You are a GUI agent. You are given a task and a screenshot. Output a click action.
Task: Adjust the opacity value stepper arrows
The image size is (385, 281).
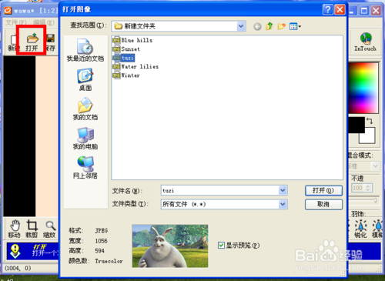[368, 188]
